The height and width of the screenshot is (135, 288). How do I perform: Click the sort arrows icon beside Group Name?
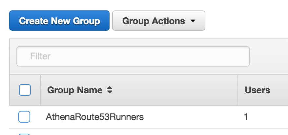(110, 90)
